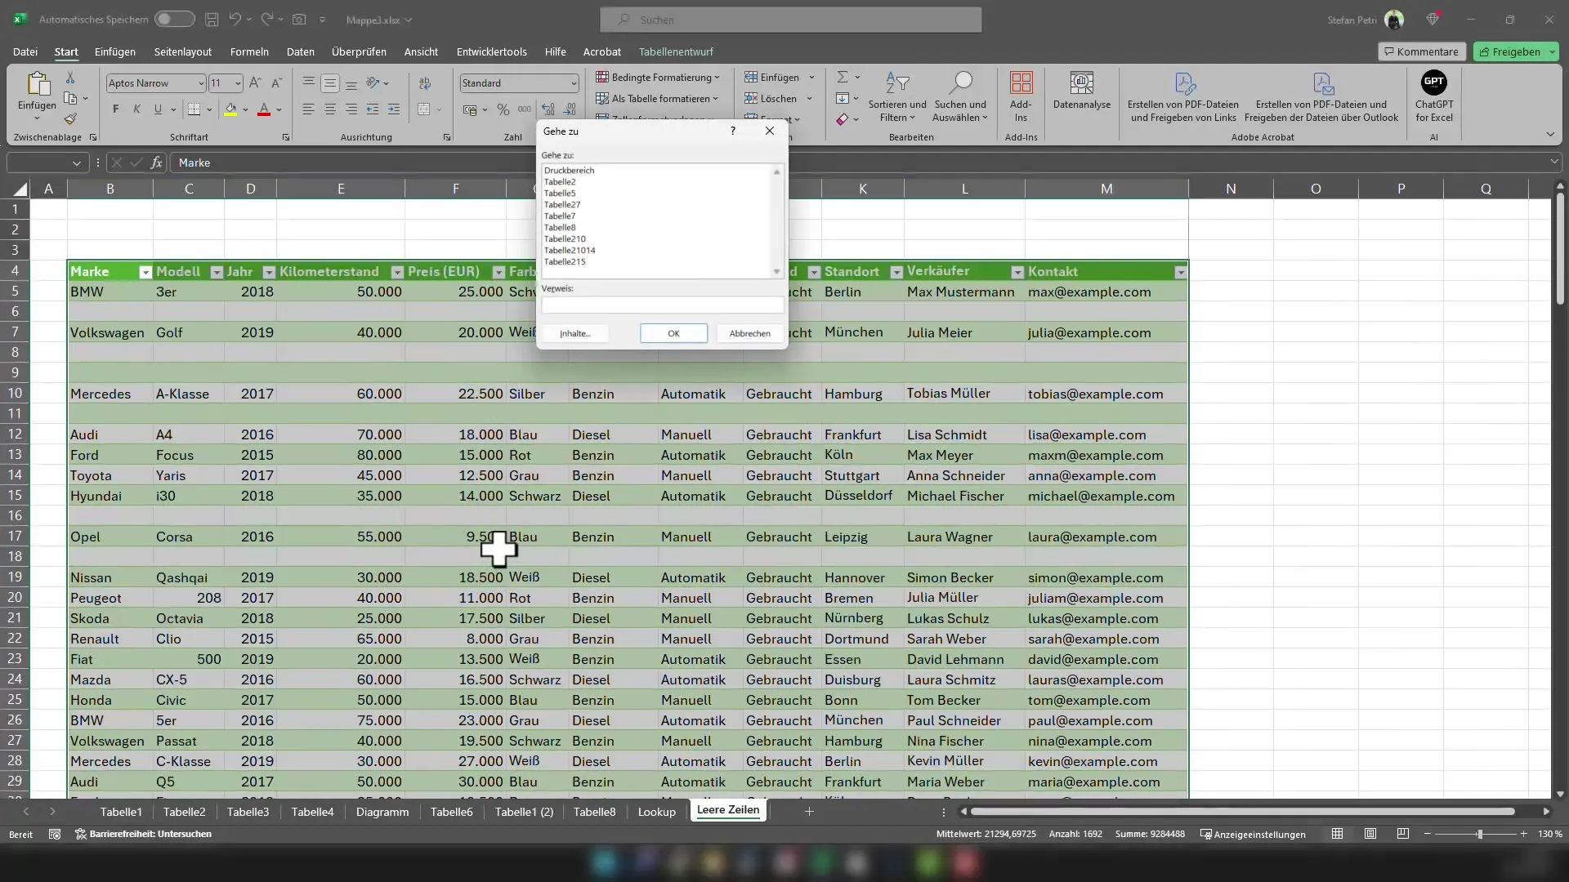Click Barrierefreiheit: Untersuchen in status bar
Viewport: 1569px width, 882px height.
pyautogui.click(x=144, y=834)
